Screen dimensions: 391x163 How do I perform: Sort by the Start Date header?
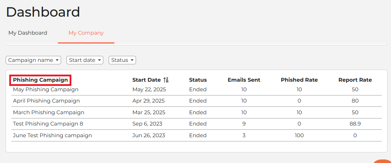pyautogui.click(x=146, y=80)
